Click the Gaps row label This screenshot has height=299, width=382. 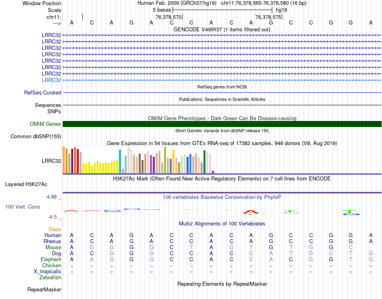(55, 229)
